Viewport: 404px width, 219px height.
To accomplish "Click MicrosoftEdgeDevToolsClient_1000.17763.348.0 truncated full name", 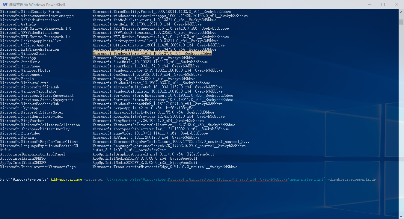I will click(x=171, y=142).
